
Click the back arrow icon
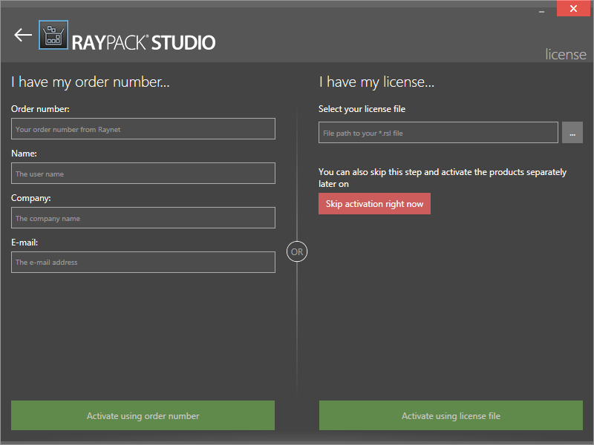(x=23, y=35)
